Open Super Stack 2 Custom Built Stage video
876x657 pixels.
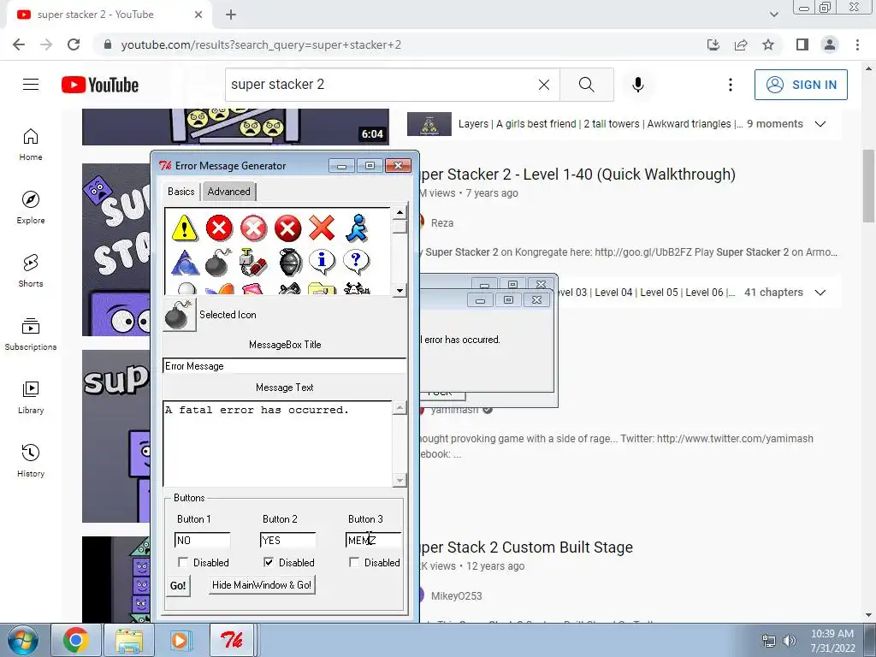tap(526, 547)
